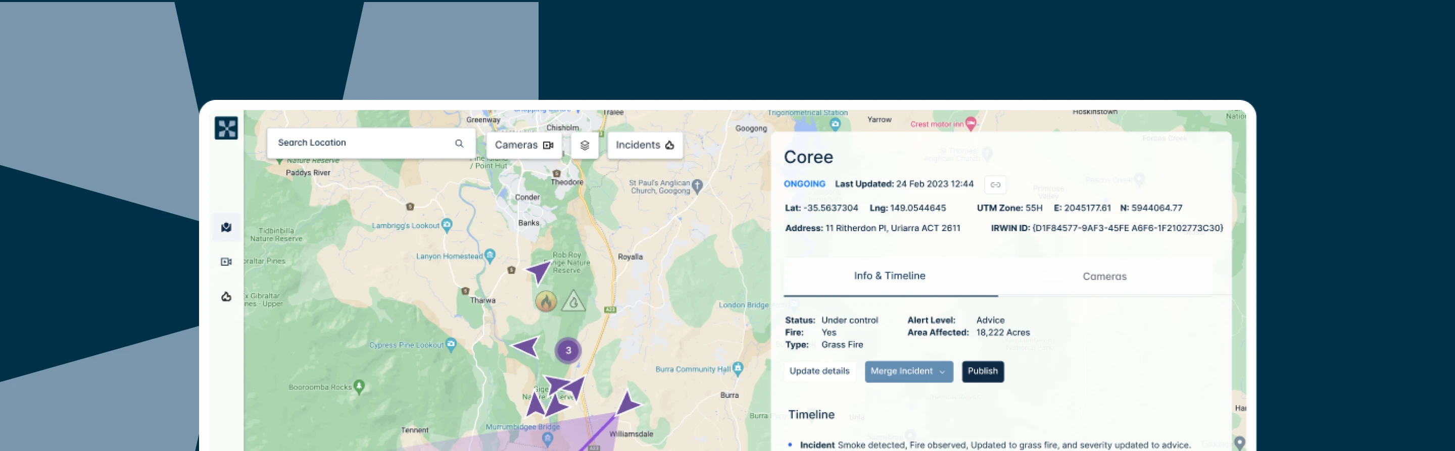Click the northing value 5944064.77
The height and width of the screenshot is (451, 1455).
(1156, 208)
